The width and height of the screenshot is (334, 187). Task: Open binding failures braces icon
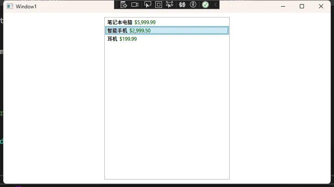point(182,5)
